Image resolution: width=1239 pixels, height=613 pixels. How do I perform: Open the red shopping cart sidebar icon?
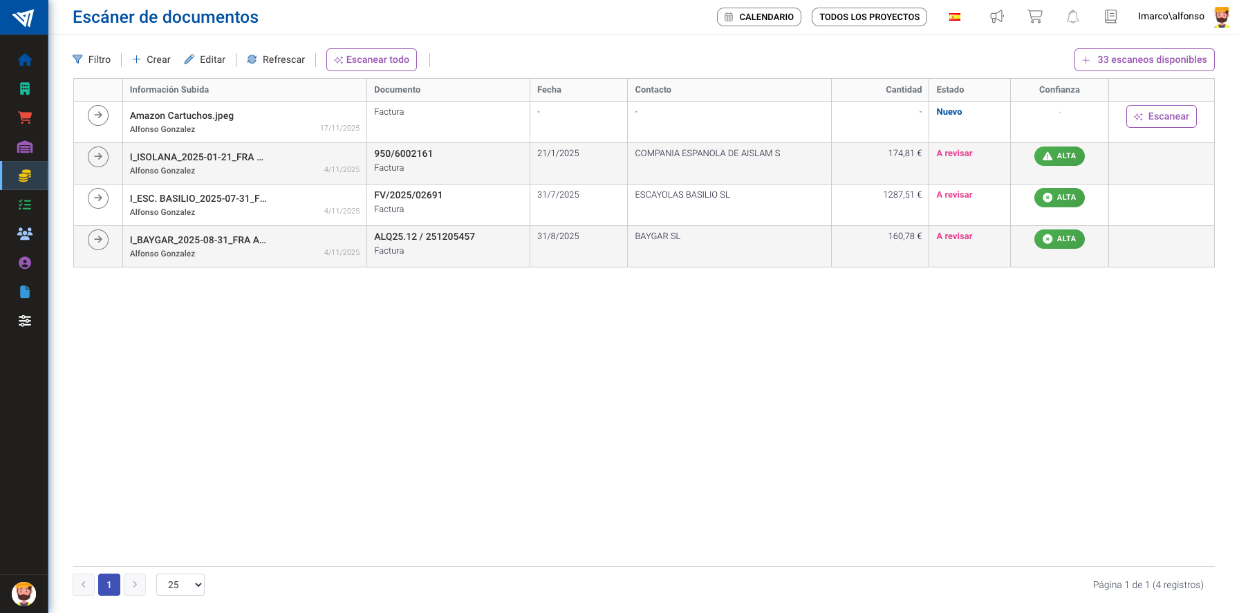point(25,117)
